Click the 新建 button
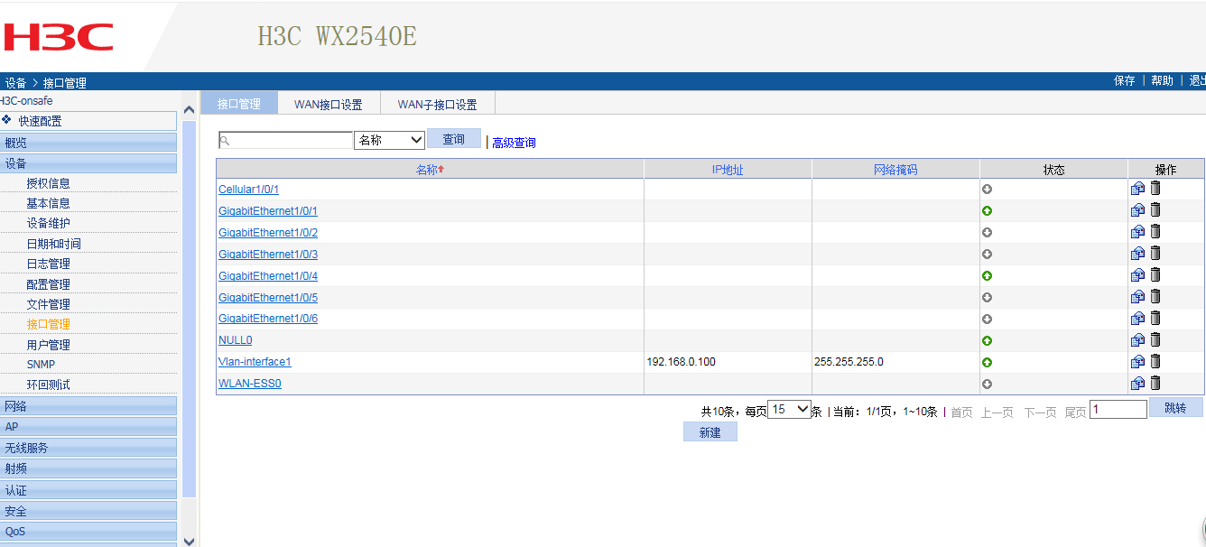Viewport: 1206px width, 547px height. pos(710,432)
